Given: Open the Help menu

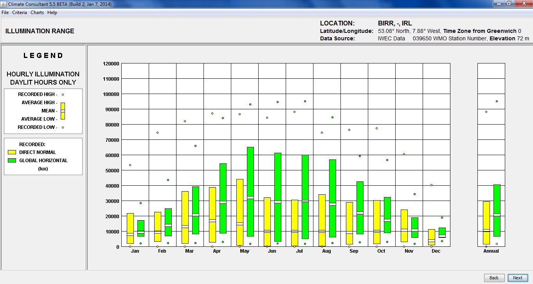Looking at the screenshot, I should pos(52,13).
